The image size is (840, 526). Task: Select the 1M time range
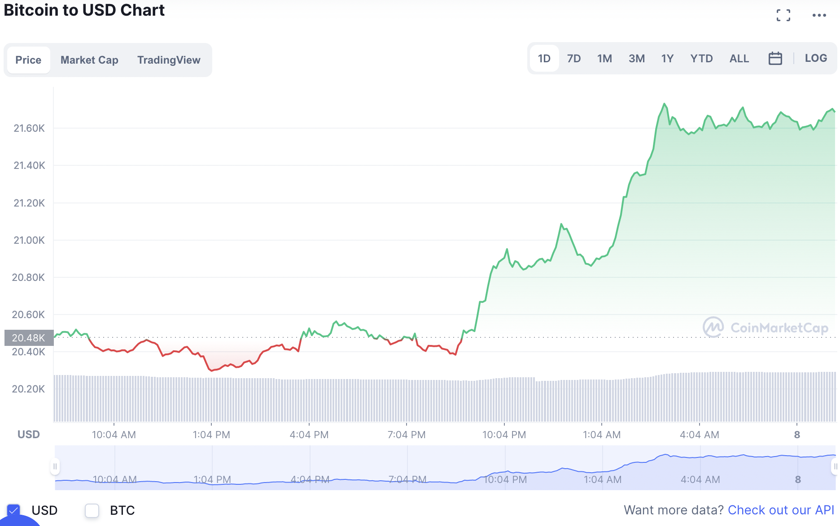(604, 58)
